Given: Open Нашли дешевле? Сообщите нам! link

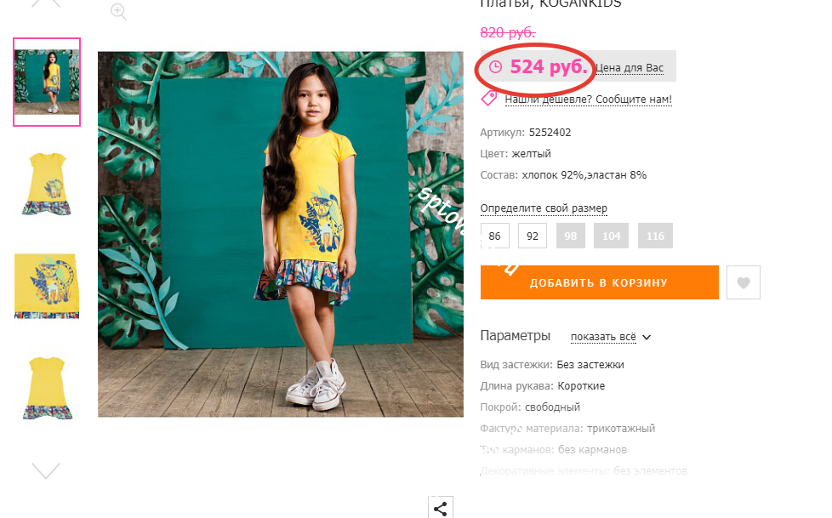Looking at the screenshot, I should (x=589, y=100).
